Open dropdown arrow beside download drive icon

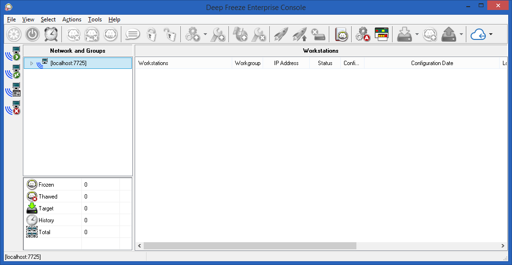pyautogui.click(x=417, y=34)
